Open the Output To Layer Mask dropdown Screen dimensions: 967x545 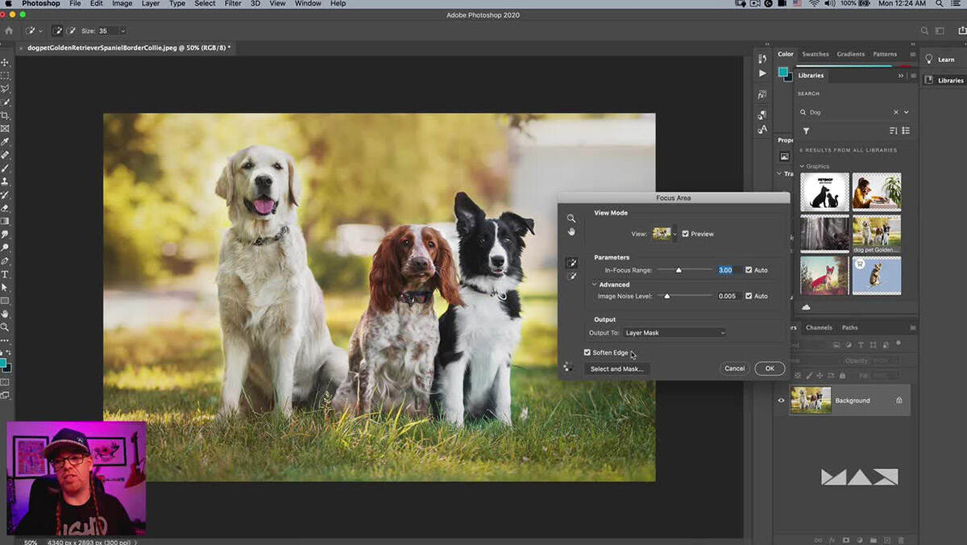click(674, 333)
